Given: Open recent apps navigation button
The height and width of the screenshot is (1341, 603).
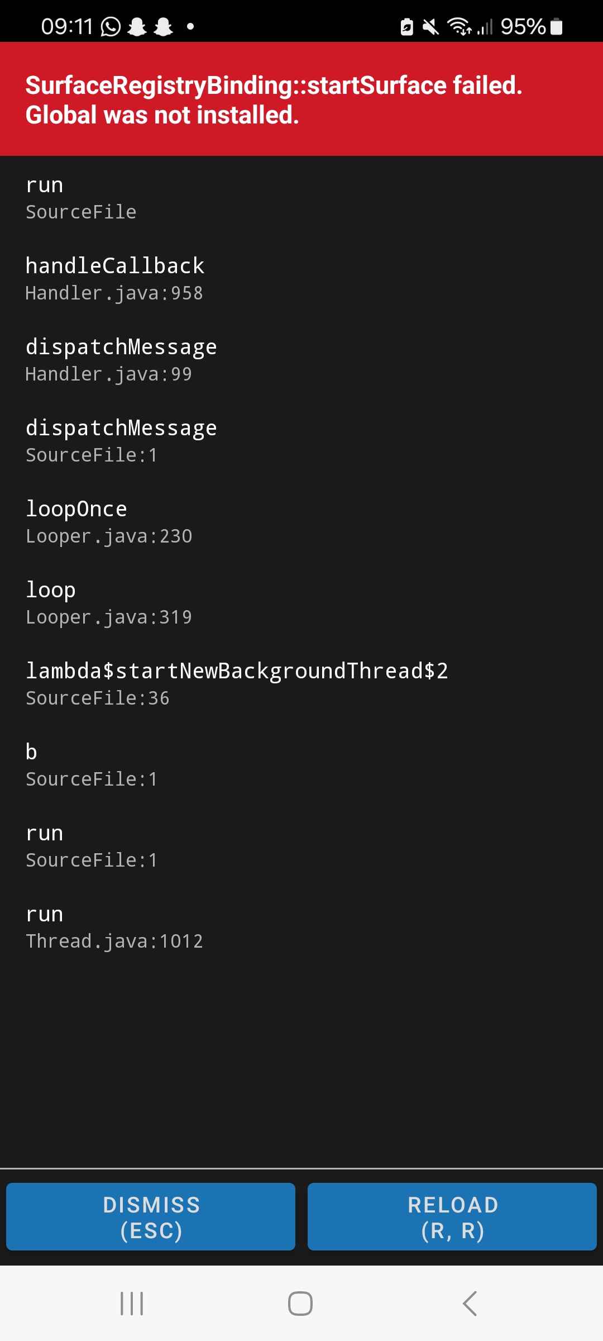Looking at the screenshot, I should (x=132, y=1303).
